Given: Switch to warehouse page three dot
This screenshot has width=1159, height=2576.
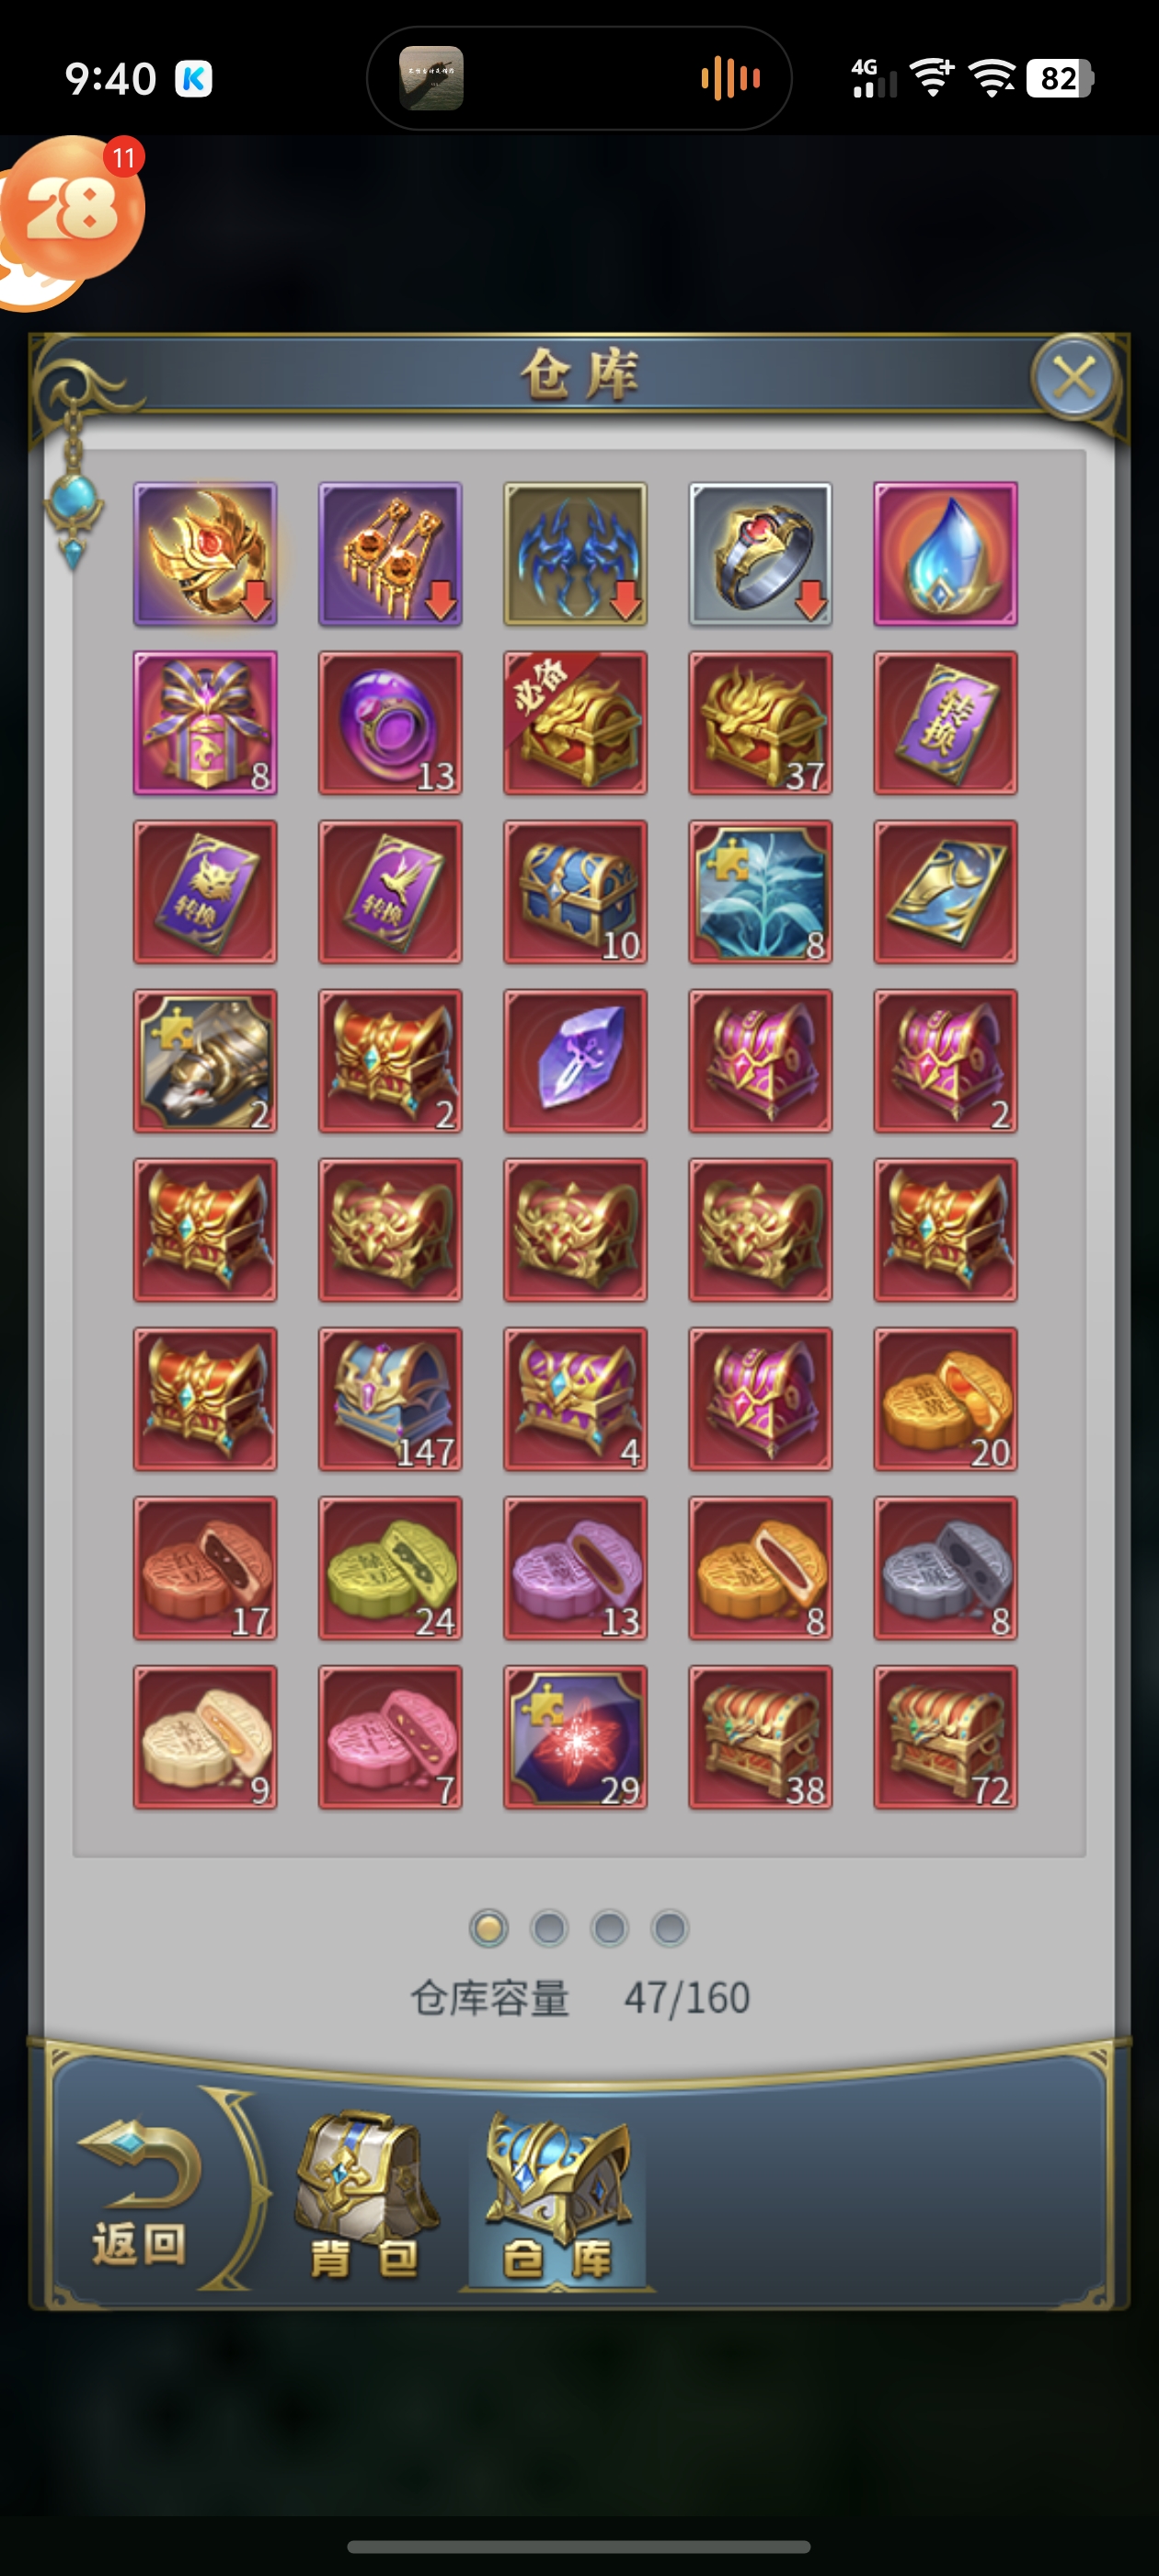Looking at the screenshot, I should pos(609,1928).
